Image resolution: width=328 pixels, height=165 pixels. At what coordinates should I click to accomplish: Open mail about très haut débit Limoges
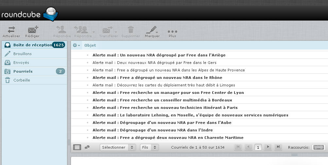coord(199,85)
